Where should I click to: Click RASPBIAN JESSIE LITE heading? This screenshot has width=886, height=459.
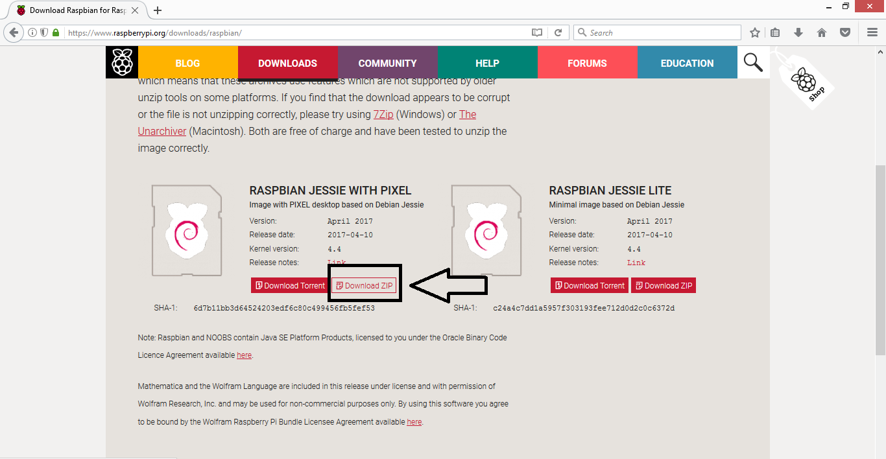[x=610, y=191]
